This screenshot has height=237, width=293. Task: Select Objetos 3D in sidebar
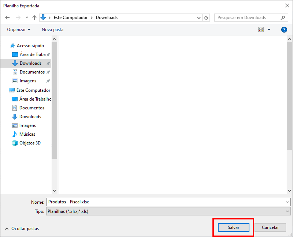pos(30,143)
